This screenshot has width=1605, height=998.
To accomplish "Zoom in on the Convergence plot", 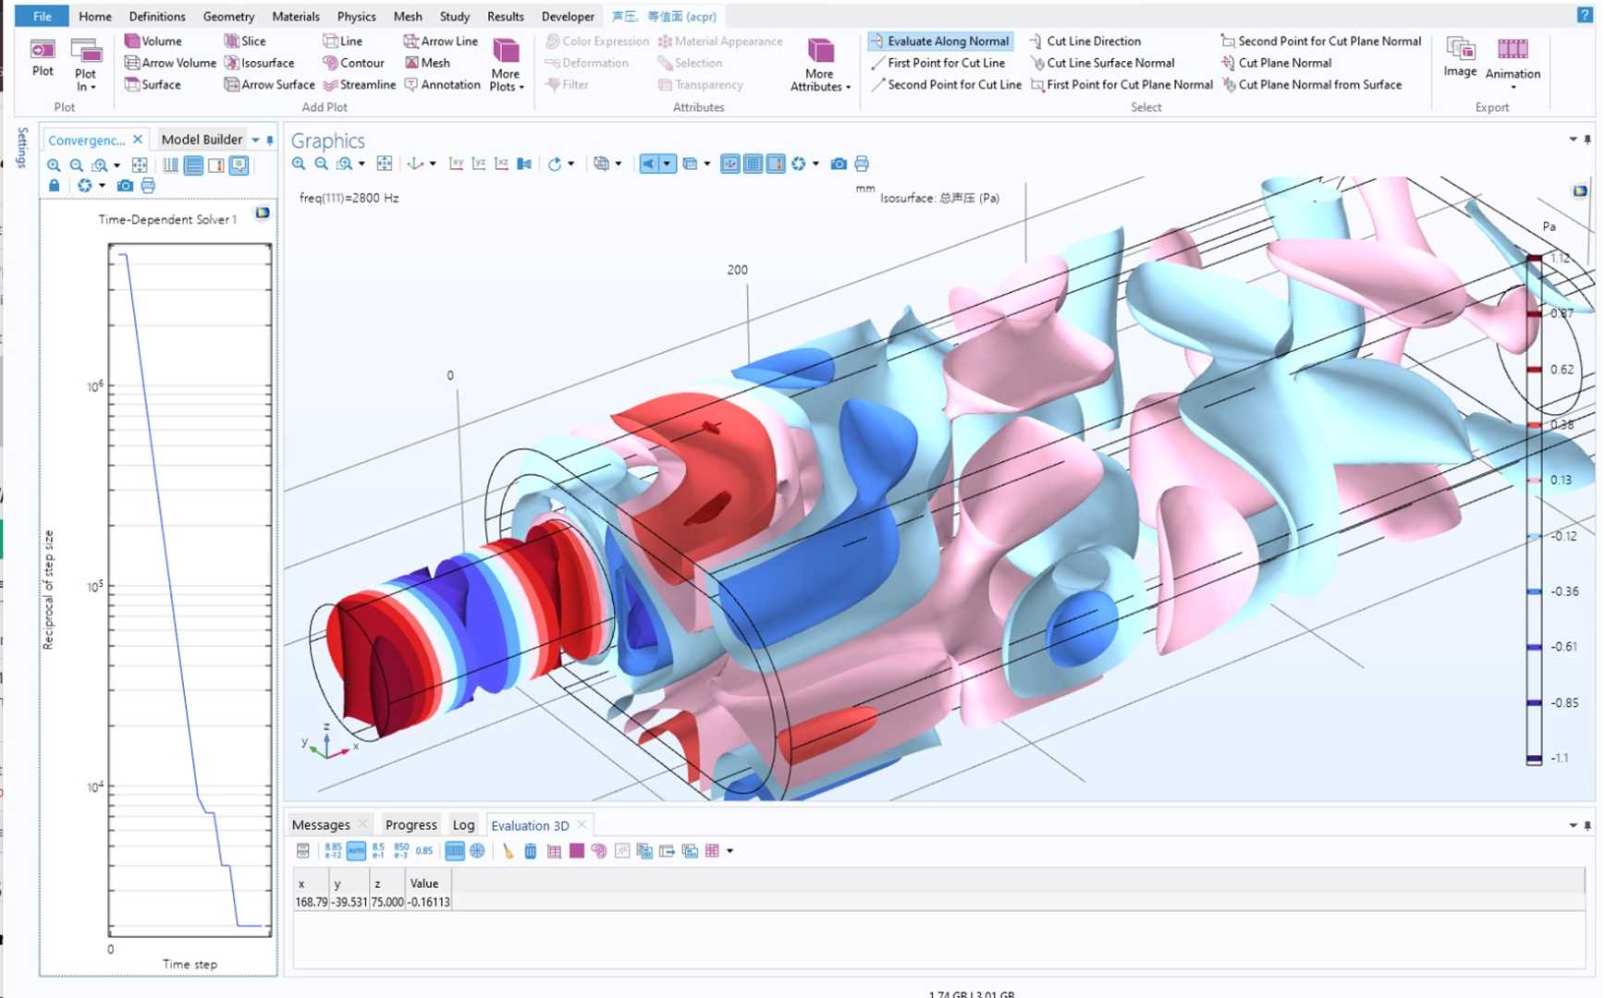I will 54,165.
